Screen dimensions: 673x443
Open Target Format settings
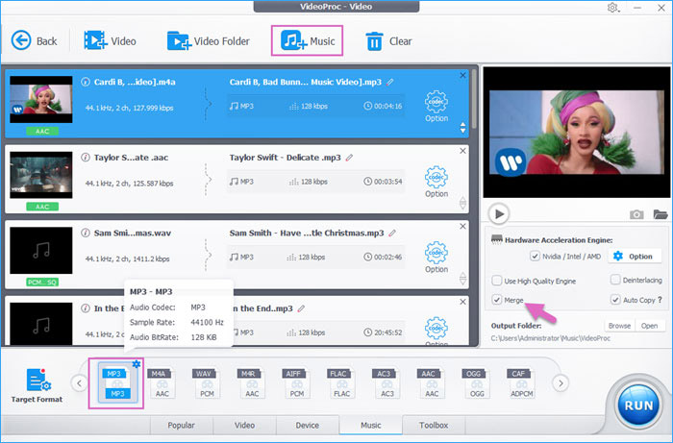pos(37,385)
